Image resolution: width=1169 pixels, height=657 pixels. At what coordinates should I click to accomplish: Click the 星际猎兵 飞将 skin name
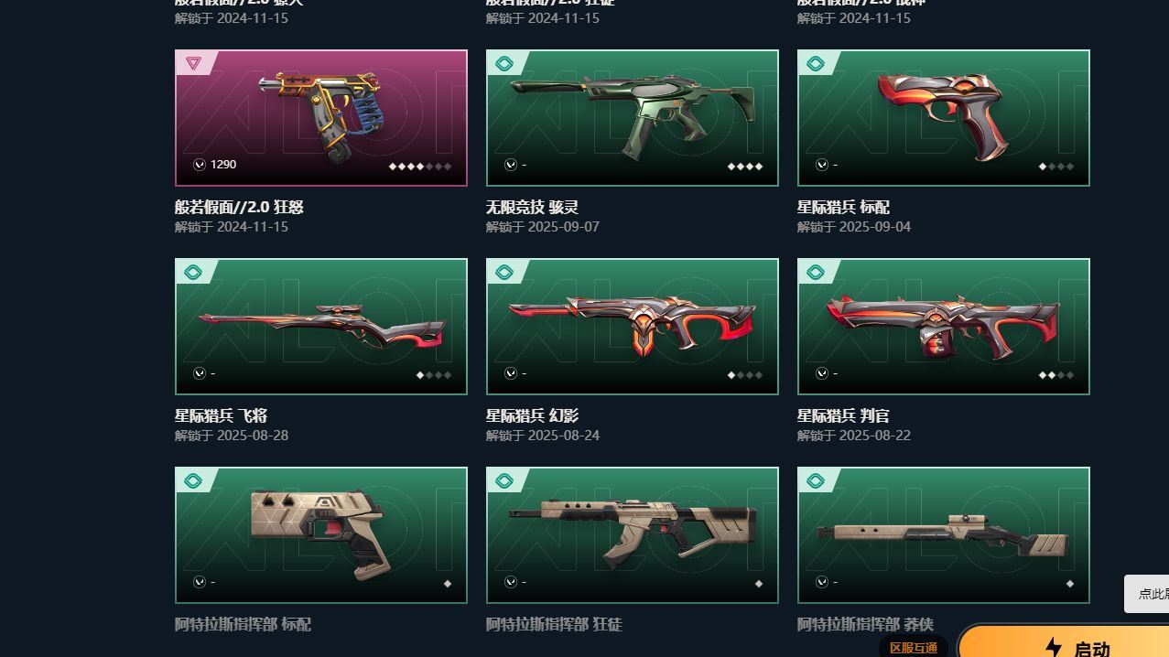pos(221,416)
